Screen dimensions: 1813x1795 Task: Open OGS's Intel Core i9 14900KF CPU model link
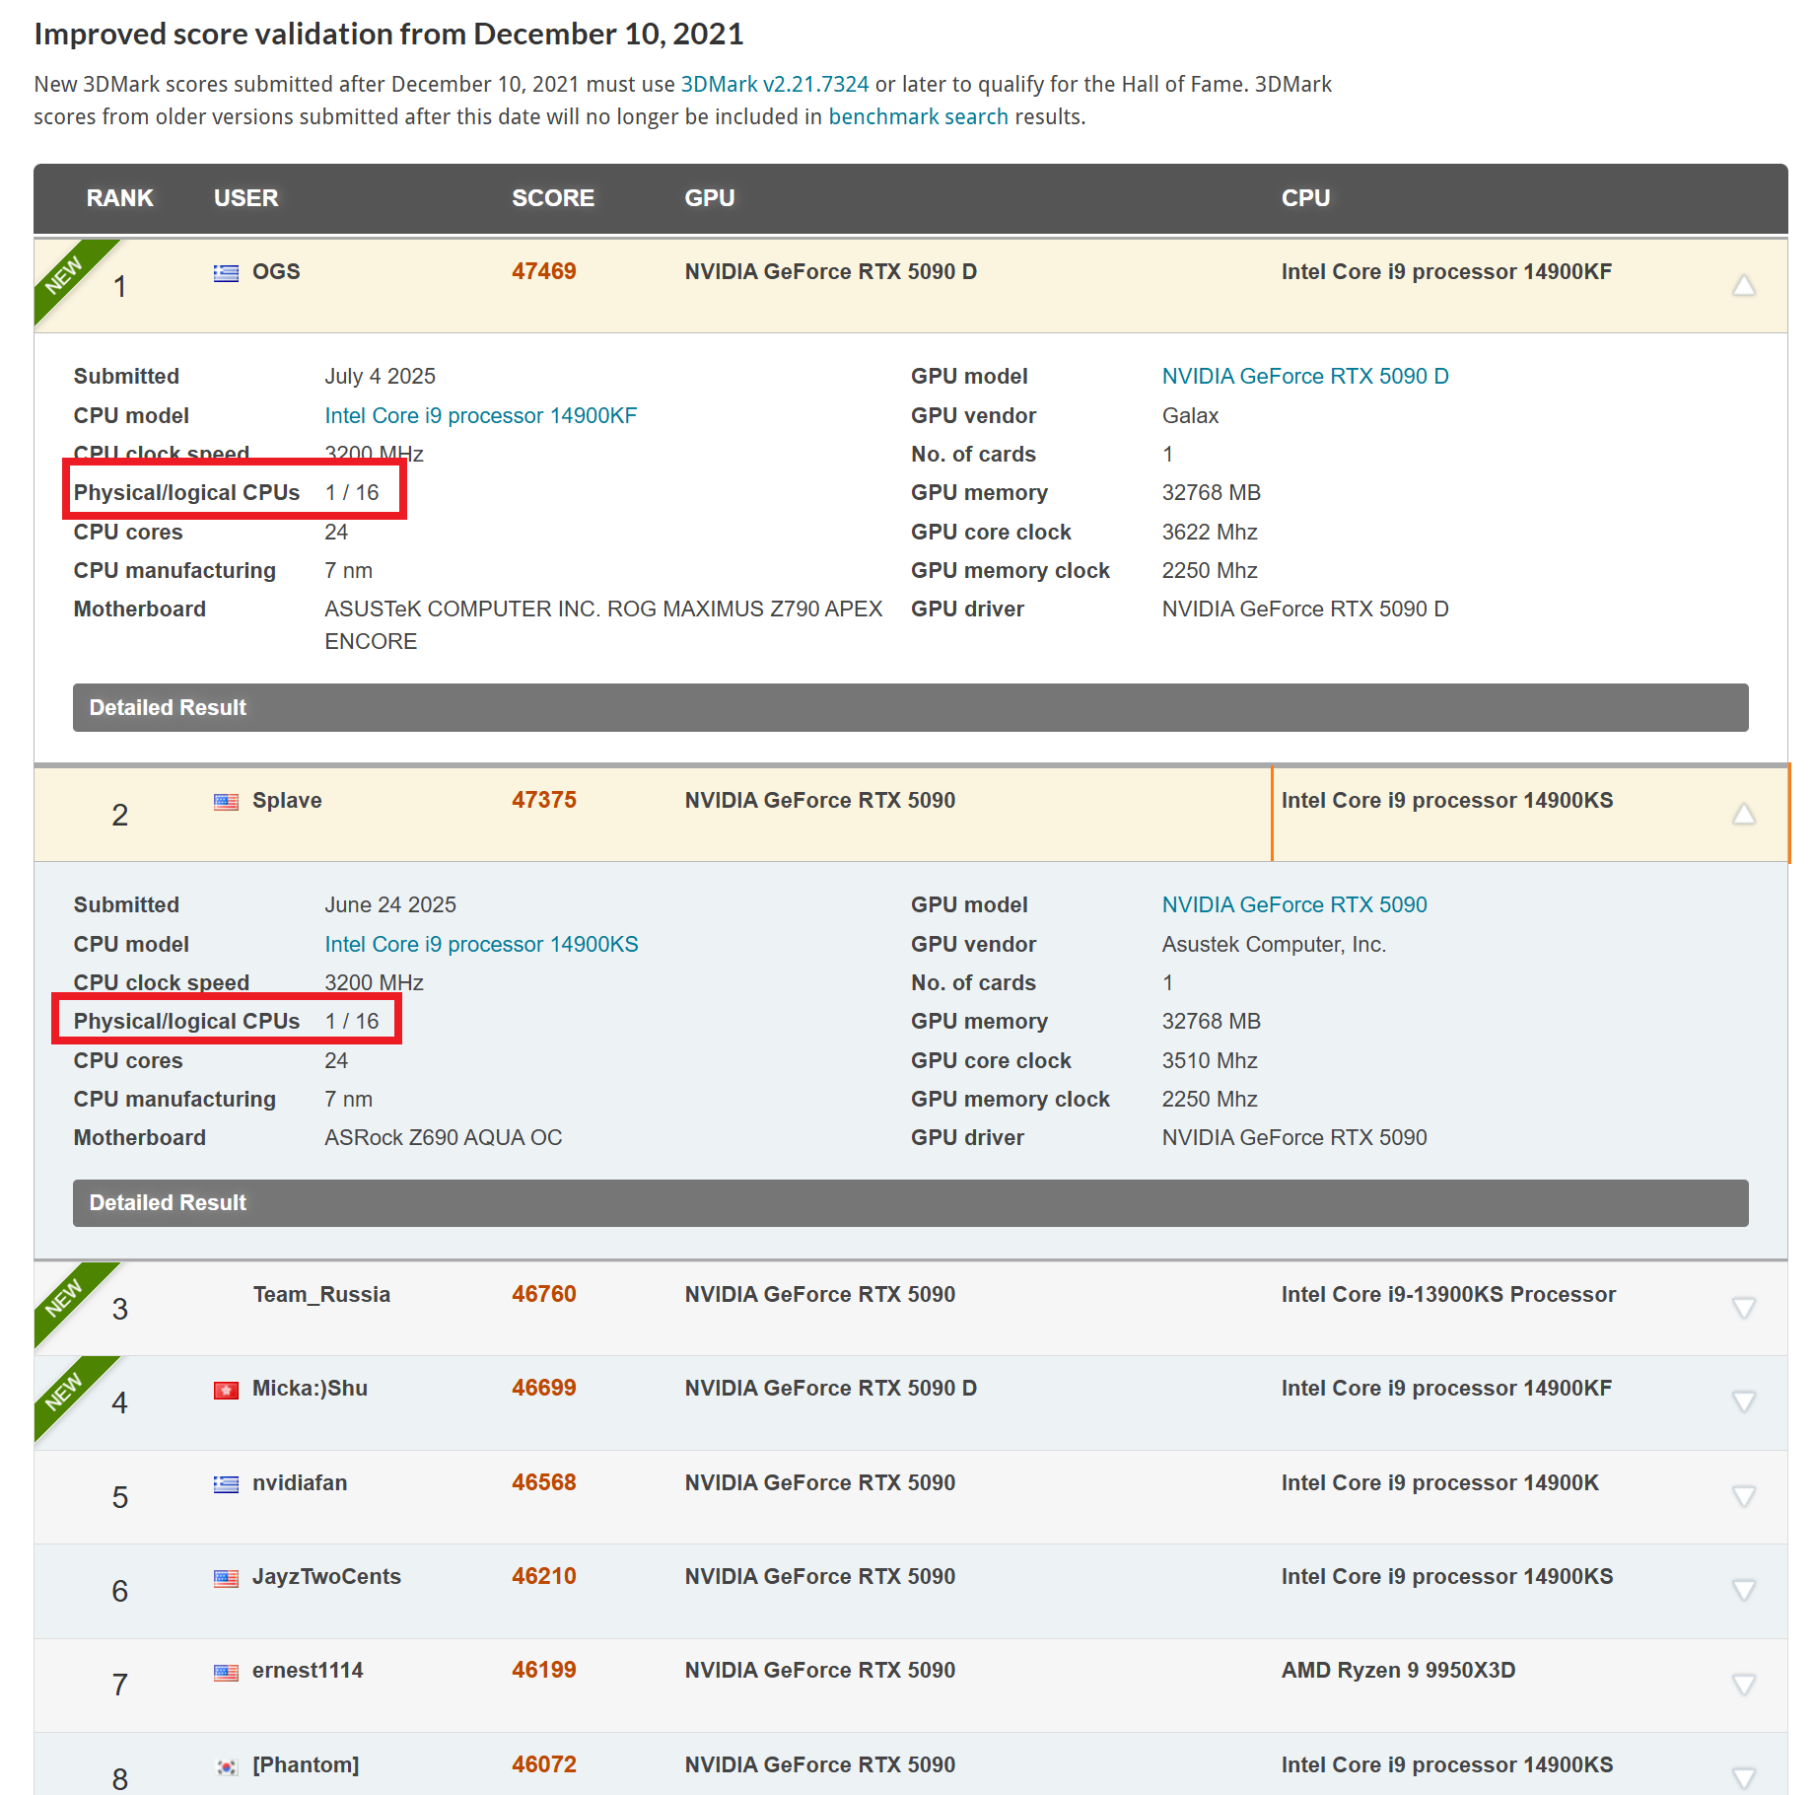(481, 416)
